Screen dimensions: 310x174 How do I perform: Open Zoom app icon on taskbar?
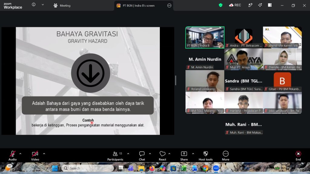point(216,168)
